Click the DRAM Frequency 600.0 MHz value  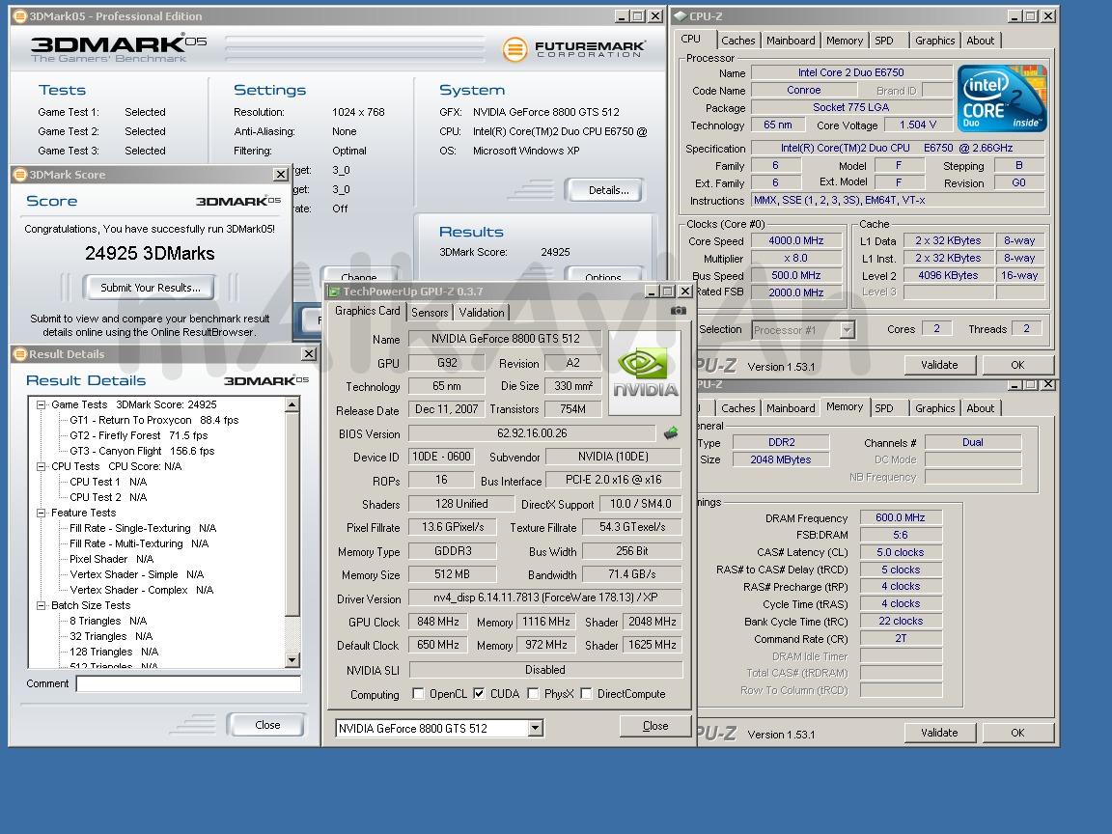900,517
